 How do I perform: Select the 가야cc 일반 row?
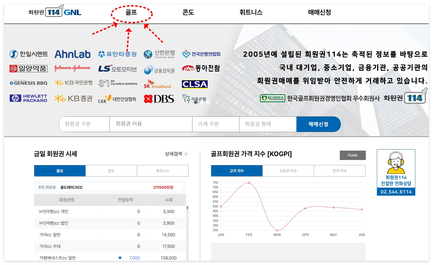tap(110, 235)
